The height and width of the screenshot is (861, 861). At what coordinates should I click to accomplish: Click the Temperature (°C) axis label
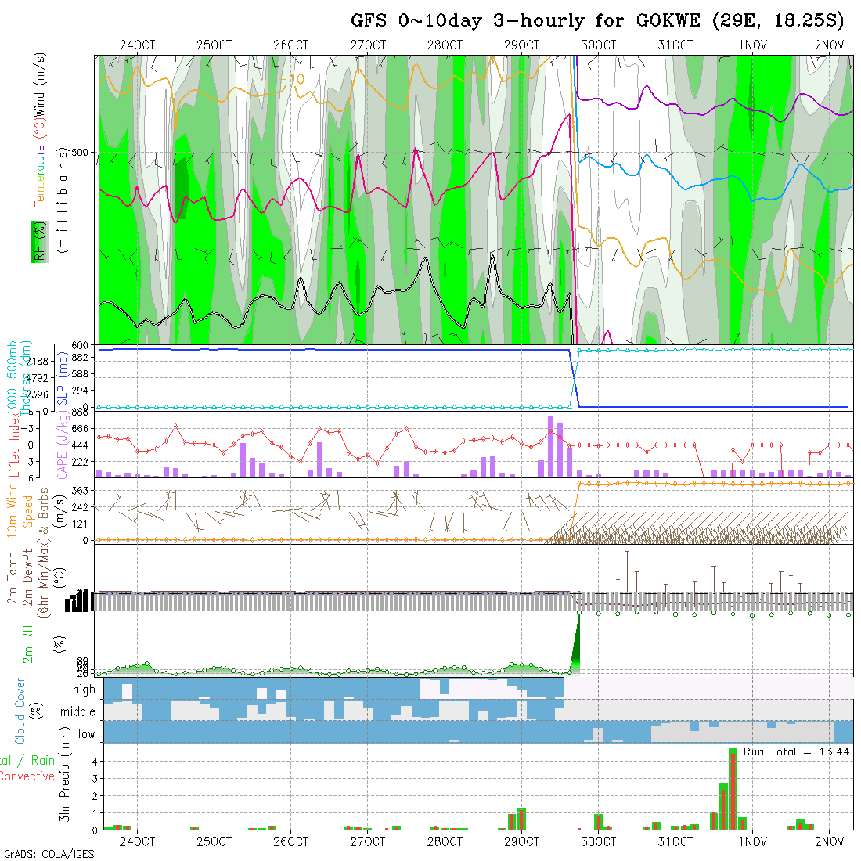pyautogui.click(x=40, y=163)
